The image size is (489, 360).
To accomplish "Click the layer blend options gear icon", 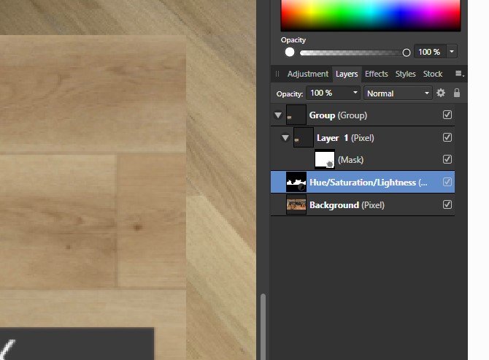I will (x=441, y=93).
